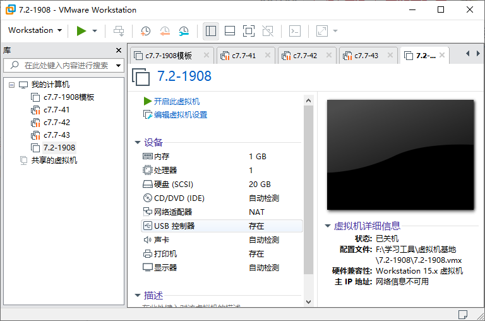Close the c7.7-41 tab
This screenshot has height=321, width=485.
tap(268, 55)
